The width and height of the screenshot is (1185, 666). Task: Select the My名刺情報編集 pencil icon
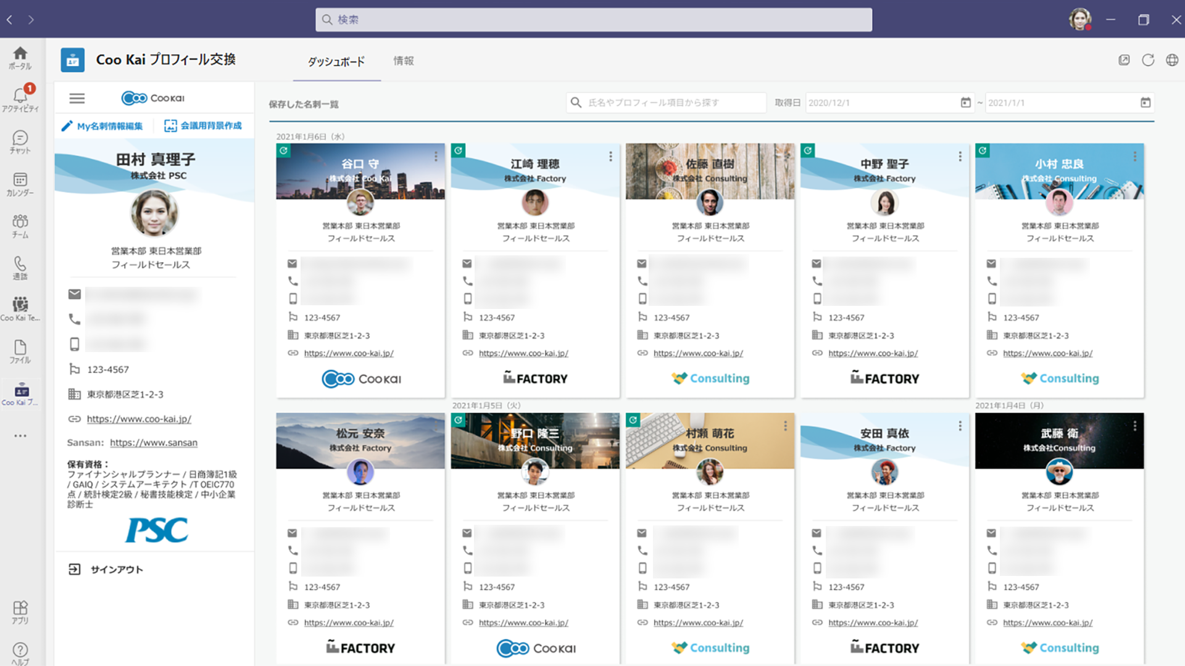click(x=68, y=125)
